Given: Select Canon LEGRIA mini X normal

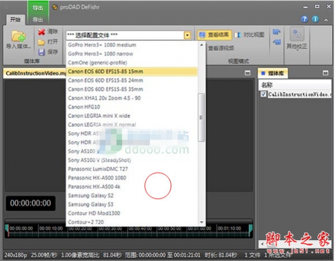Looking at the screenshot, I should click(132, 124).
